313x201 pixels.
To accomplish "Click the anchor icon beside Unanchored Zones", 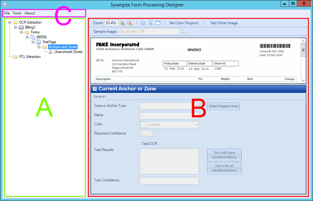I will 50,52.
